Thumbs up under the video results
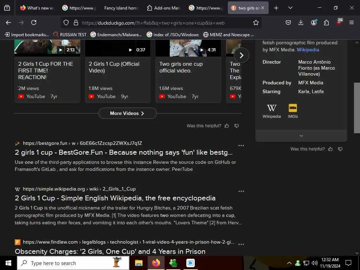Viewport: 360px width, 270px height. [227, 126]
